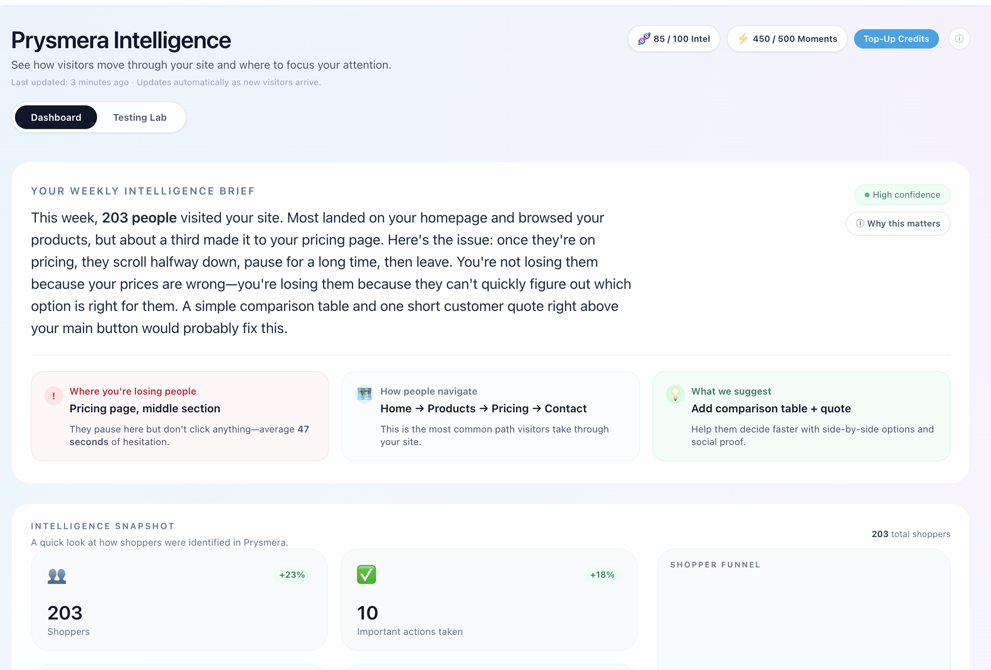Click the 450/500 Moments counter
Image resolution: width=991 pixels, height=670 pixels.
click(x=787, y=38)
